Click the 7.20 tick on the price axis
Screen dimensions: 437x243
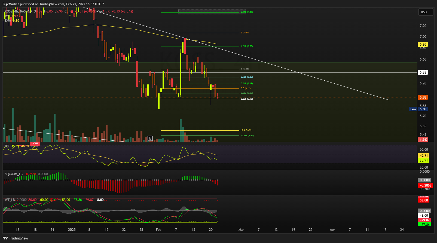(423, 26)
